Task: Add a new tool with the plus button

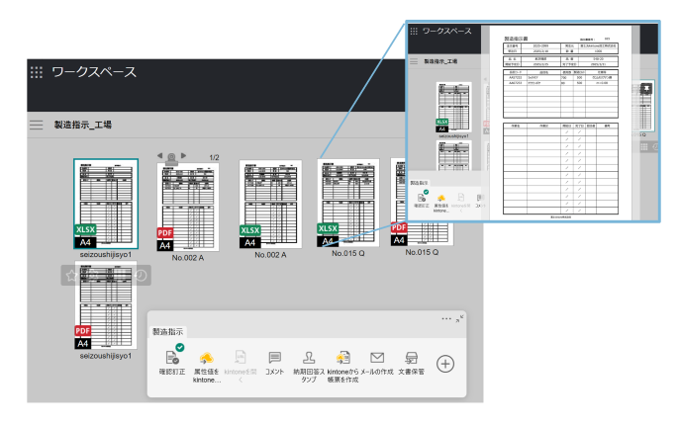Action: click(x=445, y=364)
